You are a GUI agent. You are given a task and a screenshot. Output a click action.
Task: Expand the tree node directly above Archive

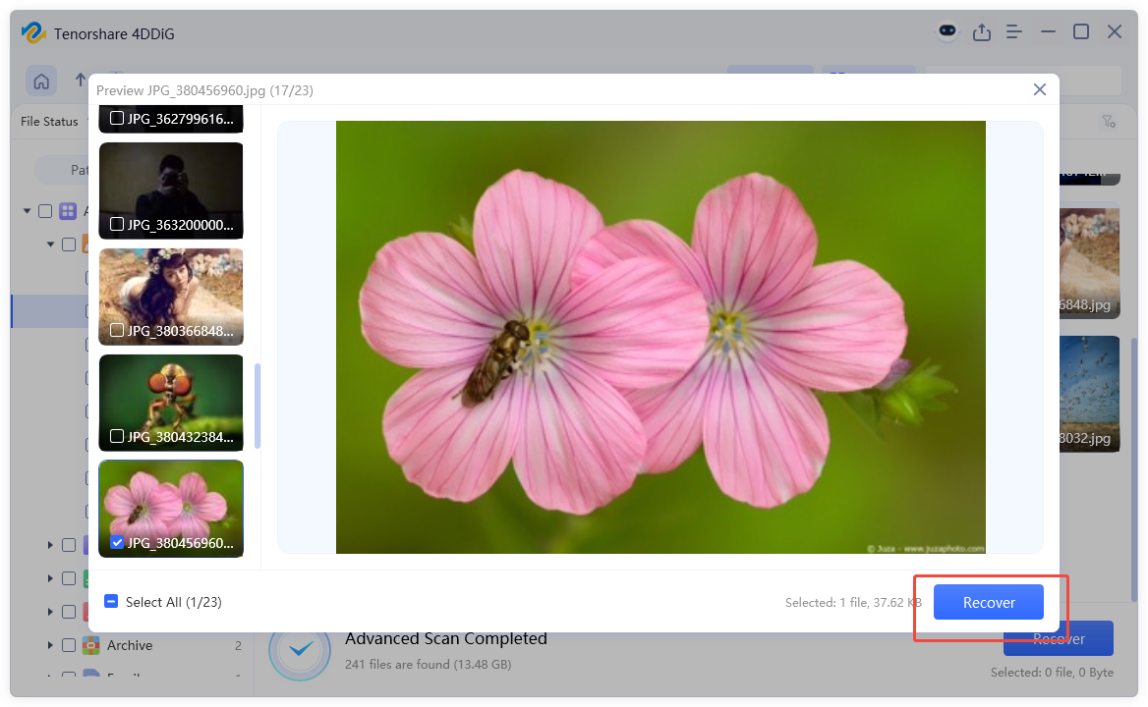click(50, 612)
